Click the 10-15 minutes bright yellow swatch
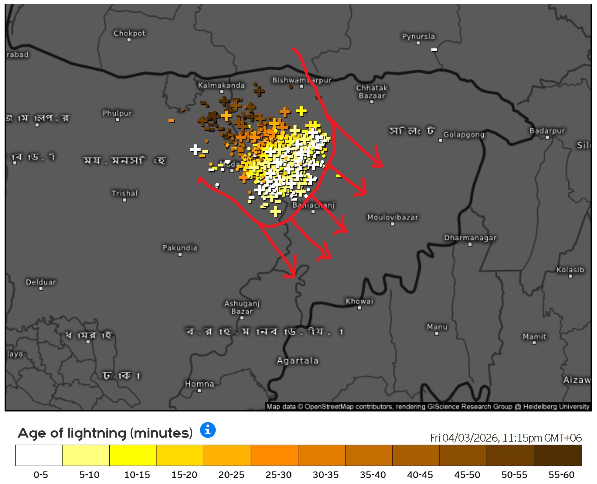The image size is (597, 484). [x=133, y=455]
